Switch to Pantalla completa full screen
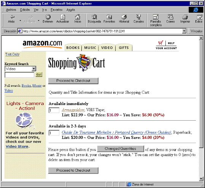 156,17
